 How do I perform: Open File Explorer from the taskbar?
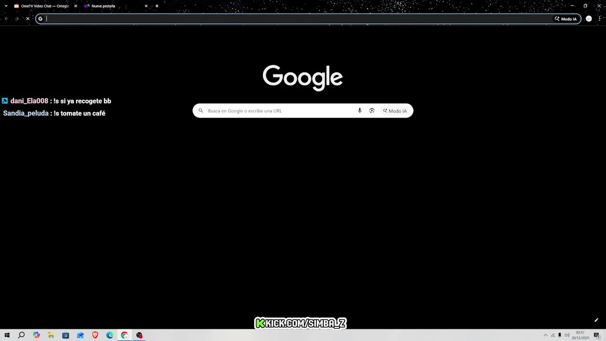pos(51,335)
